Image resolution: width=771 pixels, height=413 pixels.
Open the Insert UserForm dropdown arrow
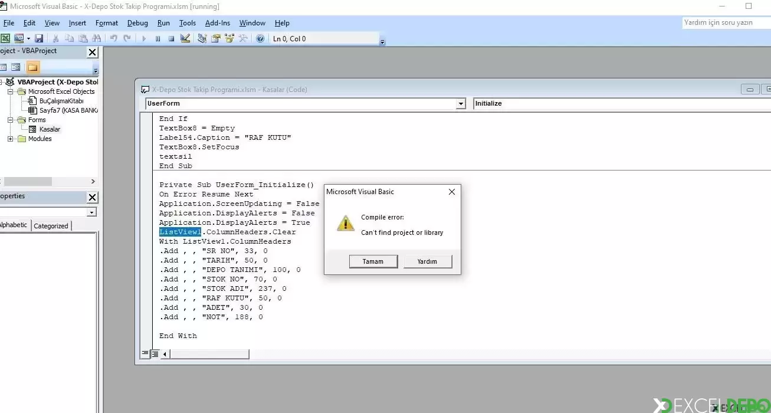point(28,38)
